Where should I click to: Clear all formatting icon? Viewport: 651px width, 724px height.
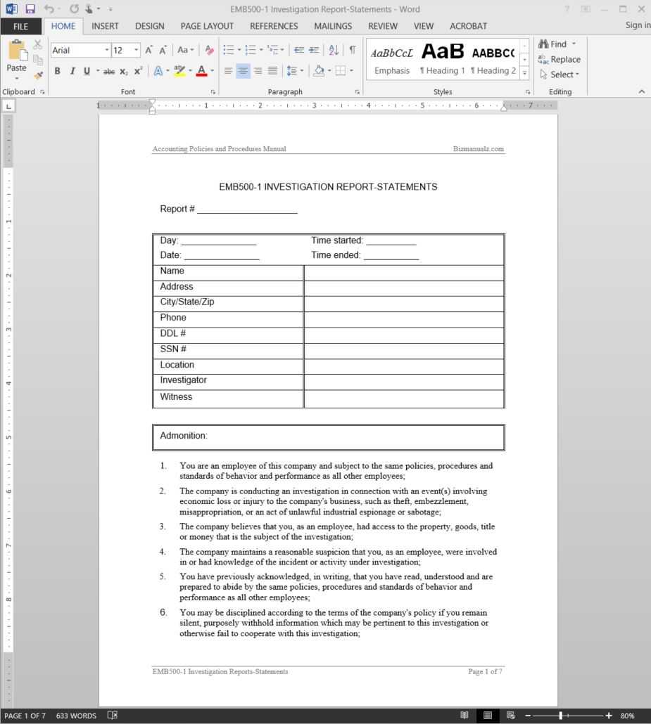point(210,50)
